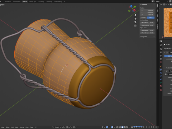Click the Edges Data Mean Bevel slider
Viewport: 172px width, 129px height.
pyautogui.click(x=147, y=30)
